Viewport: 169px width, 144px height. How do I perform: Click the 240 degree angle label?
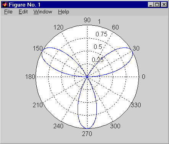[x=58, y=126]
